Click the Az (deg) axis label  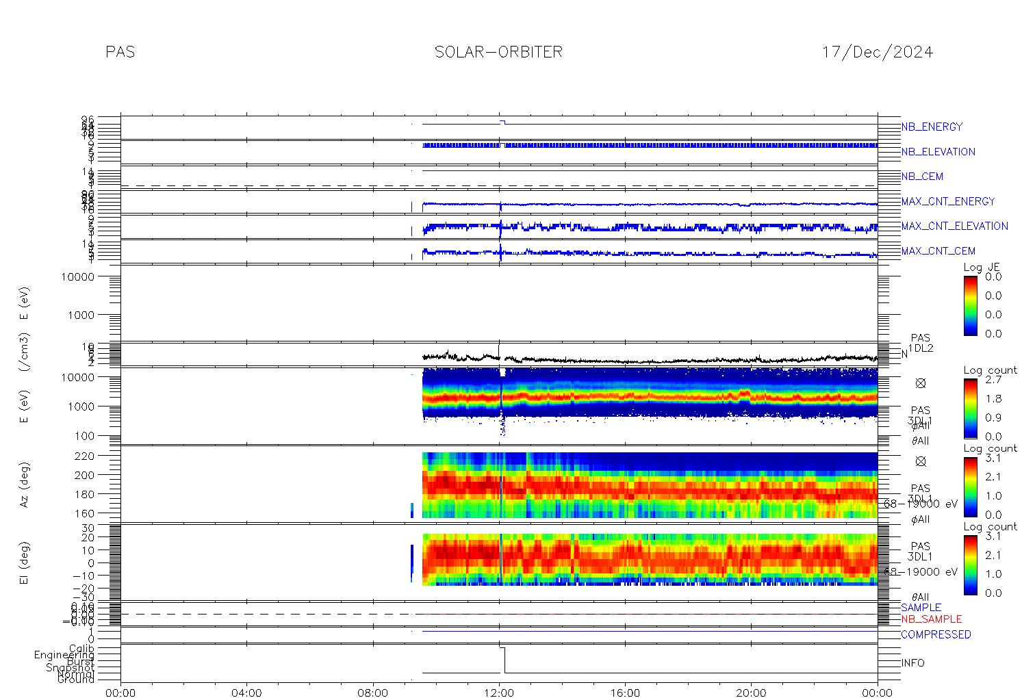pos(25,484)
